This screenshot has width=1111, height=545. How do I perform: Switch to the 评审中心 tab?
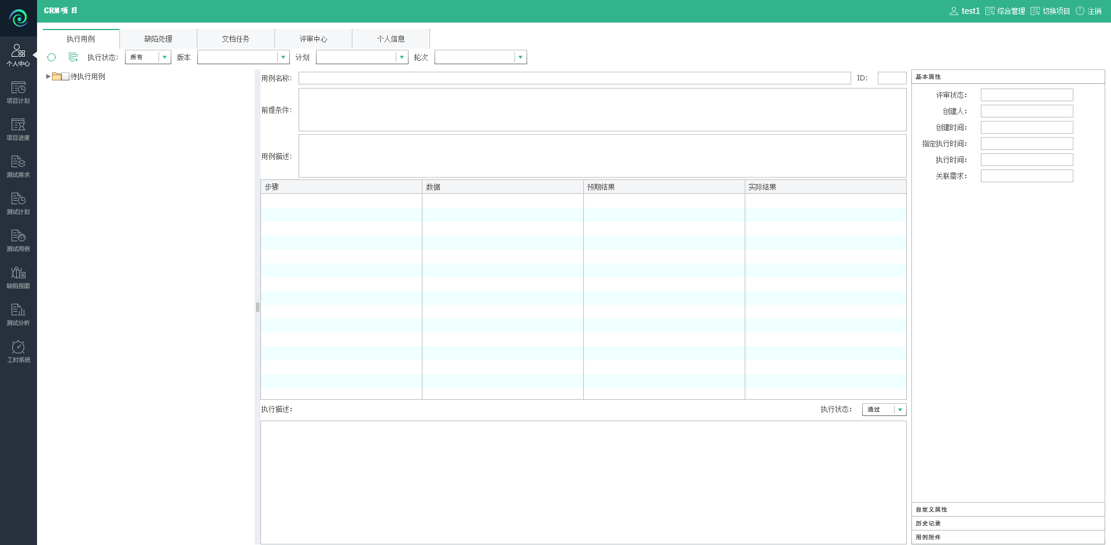[x=313, y=39]
